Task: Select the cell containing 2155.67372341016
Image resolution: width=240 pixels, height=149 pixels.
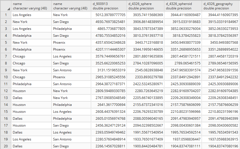Action: 146,105
